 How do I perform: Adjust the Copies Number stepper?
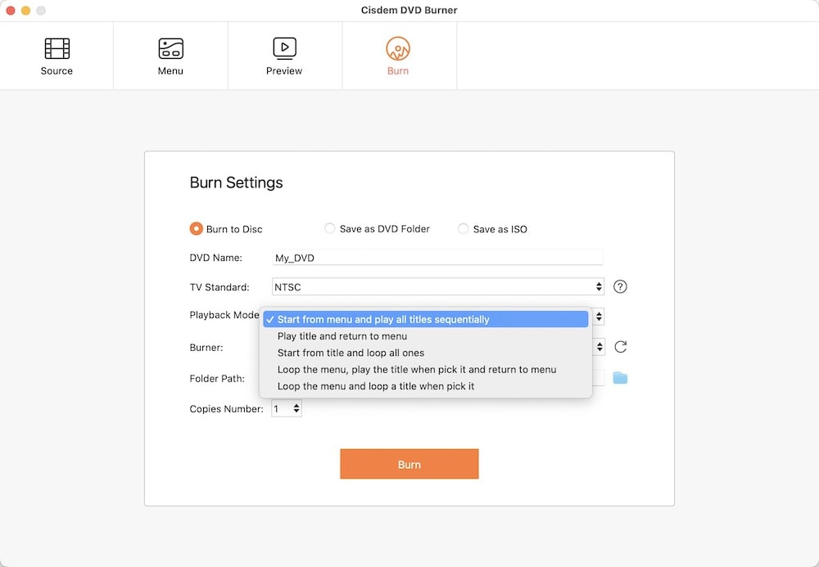point(296,407)
